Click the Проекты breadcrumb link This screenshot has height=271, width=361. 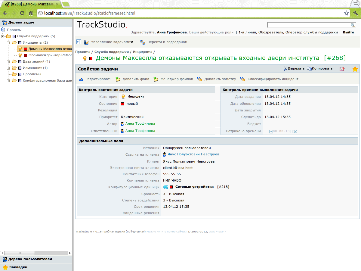tap(83, 52)
